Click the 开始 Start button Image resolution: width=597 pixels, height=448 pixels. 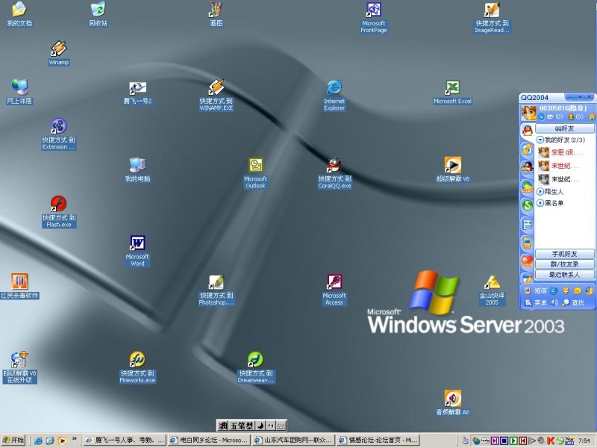pyautogui.click(x=13, y=441)
